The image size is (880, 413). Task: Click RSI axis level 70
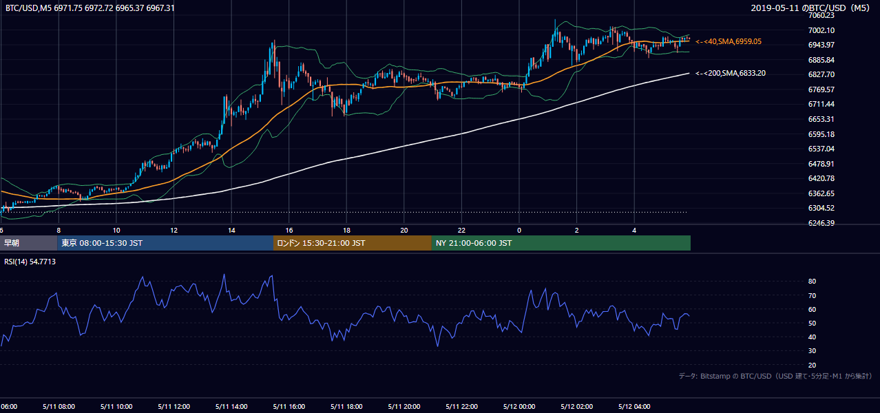[812, 295]
